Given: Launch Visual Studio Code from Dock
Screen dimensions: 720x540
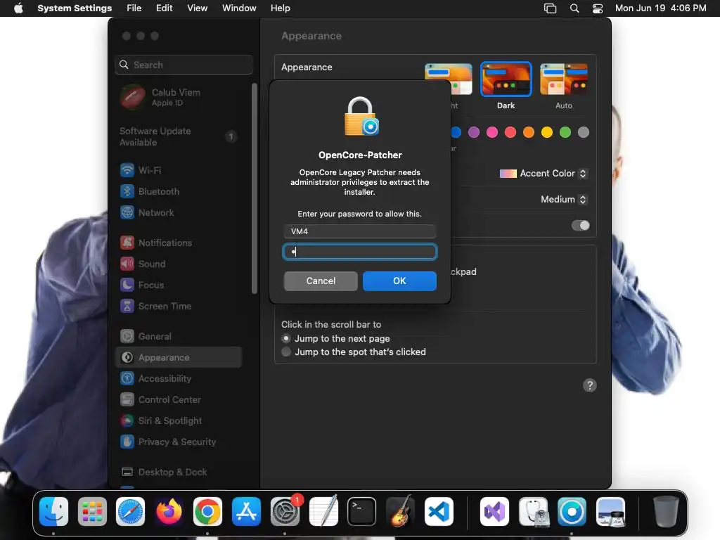Looking at the screenshot, I should pos(439,511).
